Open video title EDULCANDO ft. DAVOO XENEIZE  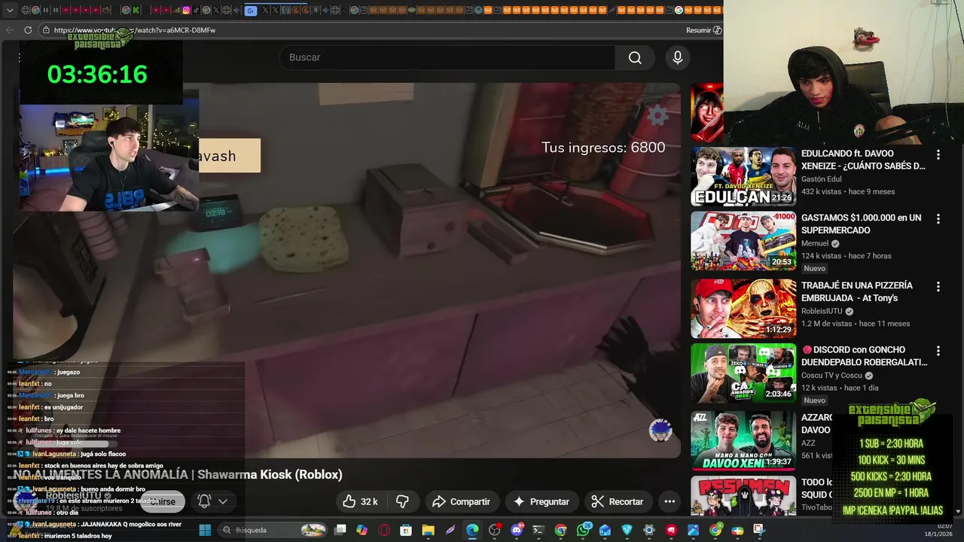pos(863,160)
